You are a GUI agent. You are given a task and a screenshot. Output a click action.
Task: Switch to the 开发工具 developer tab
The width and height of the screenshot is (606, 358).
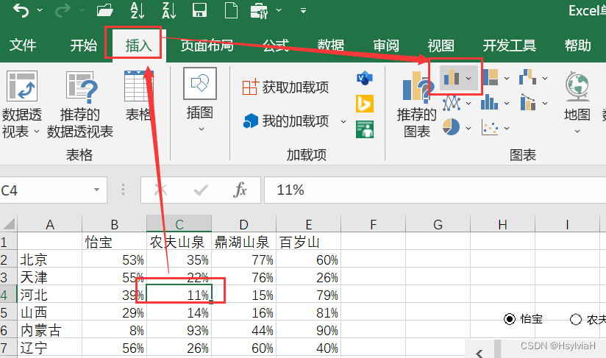(x=510, y=45)
